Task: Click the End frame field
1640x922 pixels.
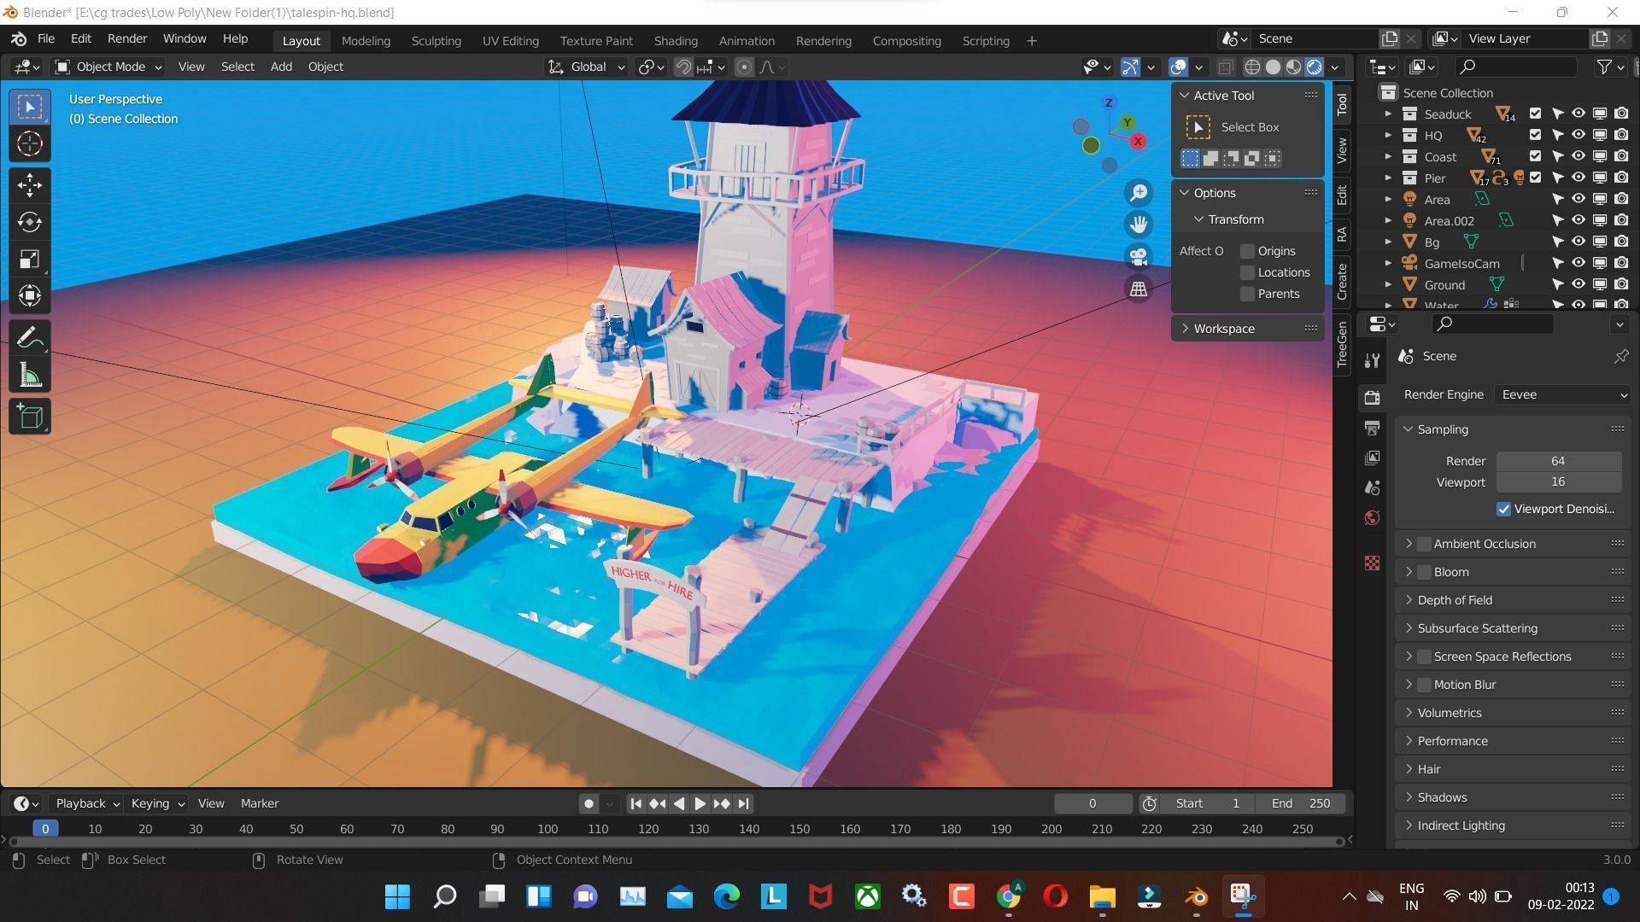Action: click(x=1300, y=803)
